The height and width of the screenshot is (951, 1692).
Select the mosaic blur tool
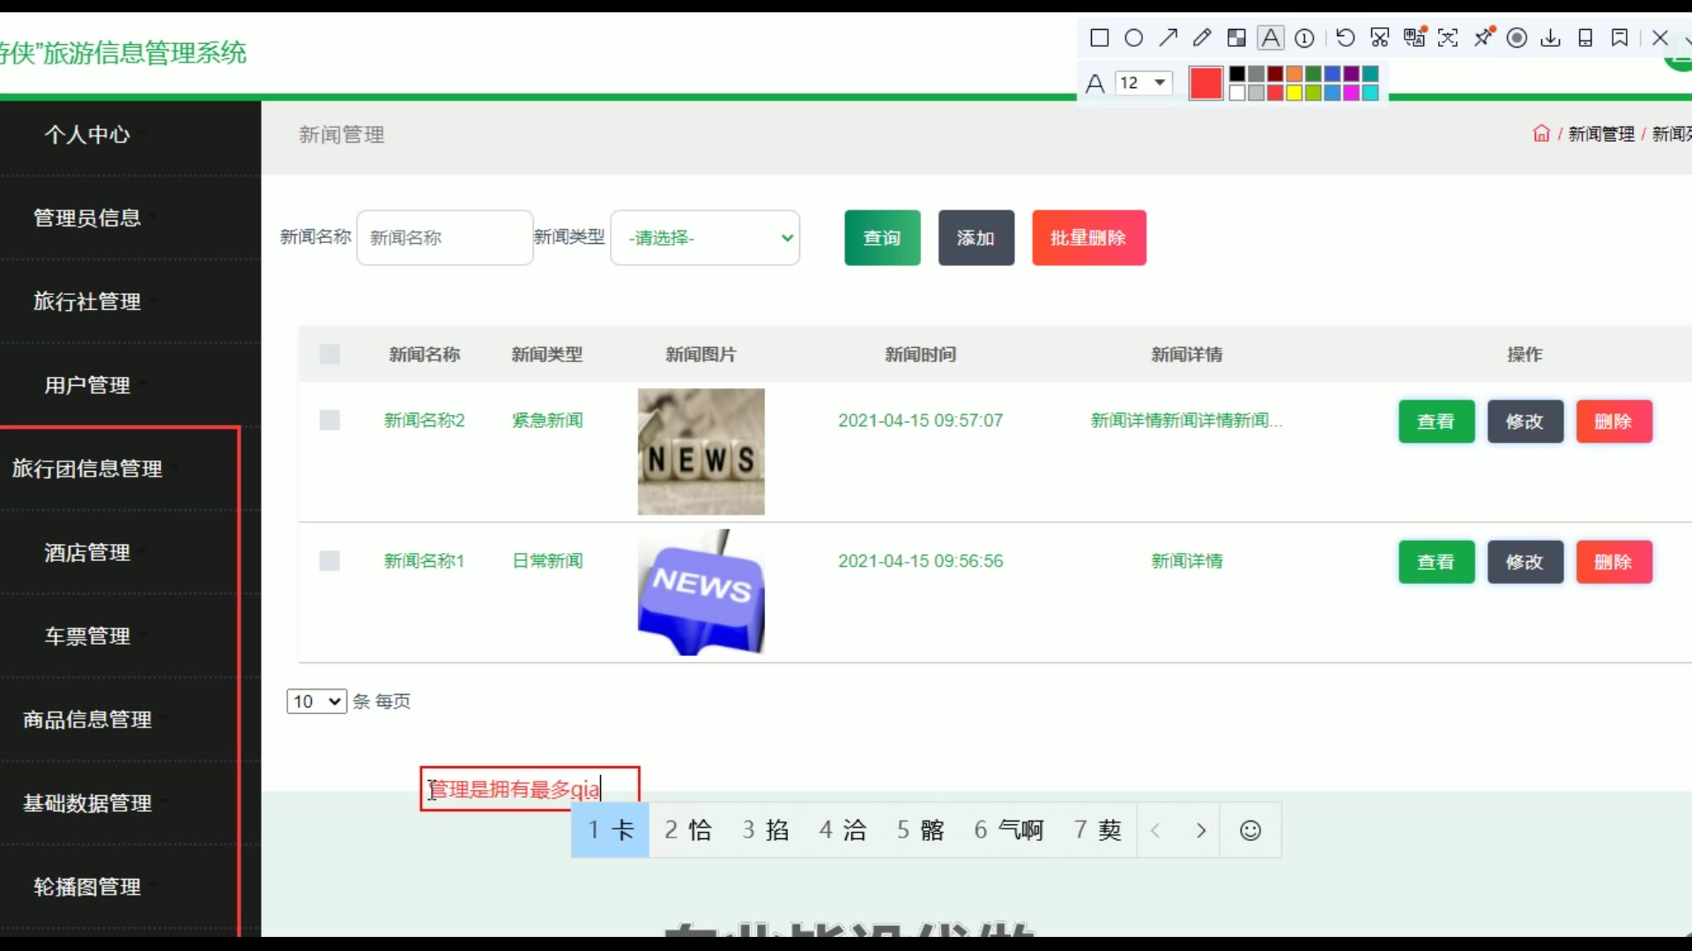point(1236,38)
